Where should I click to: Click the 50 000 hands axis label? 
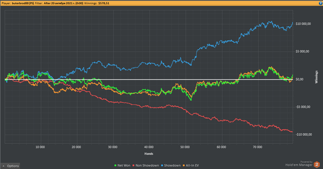[185, 147]
